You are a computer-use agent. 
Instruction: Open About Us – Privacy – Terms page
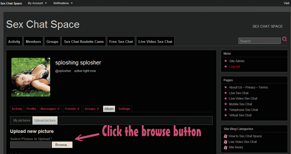click(248, 87)
